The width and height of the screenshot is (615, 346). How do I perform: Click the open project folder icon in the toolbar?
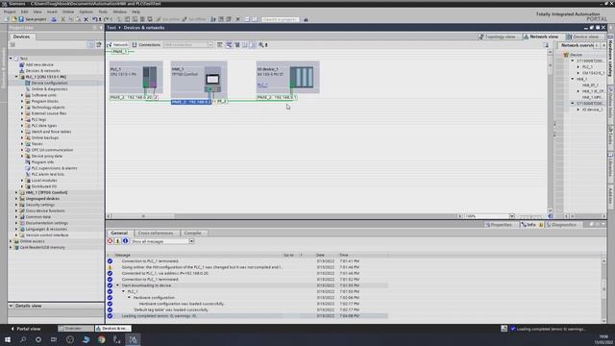[x=14, y=19]
